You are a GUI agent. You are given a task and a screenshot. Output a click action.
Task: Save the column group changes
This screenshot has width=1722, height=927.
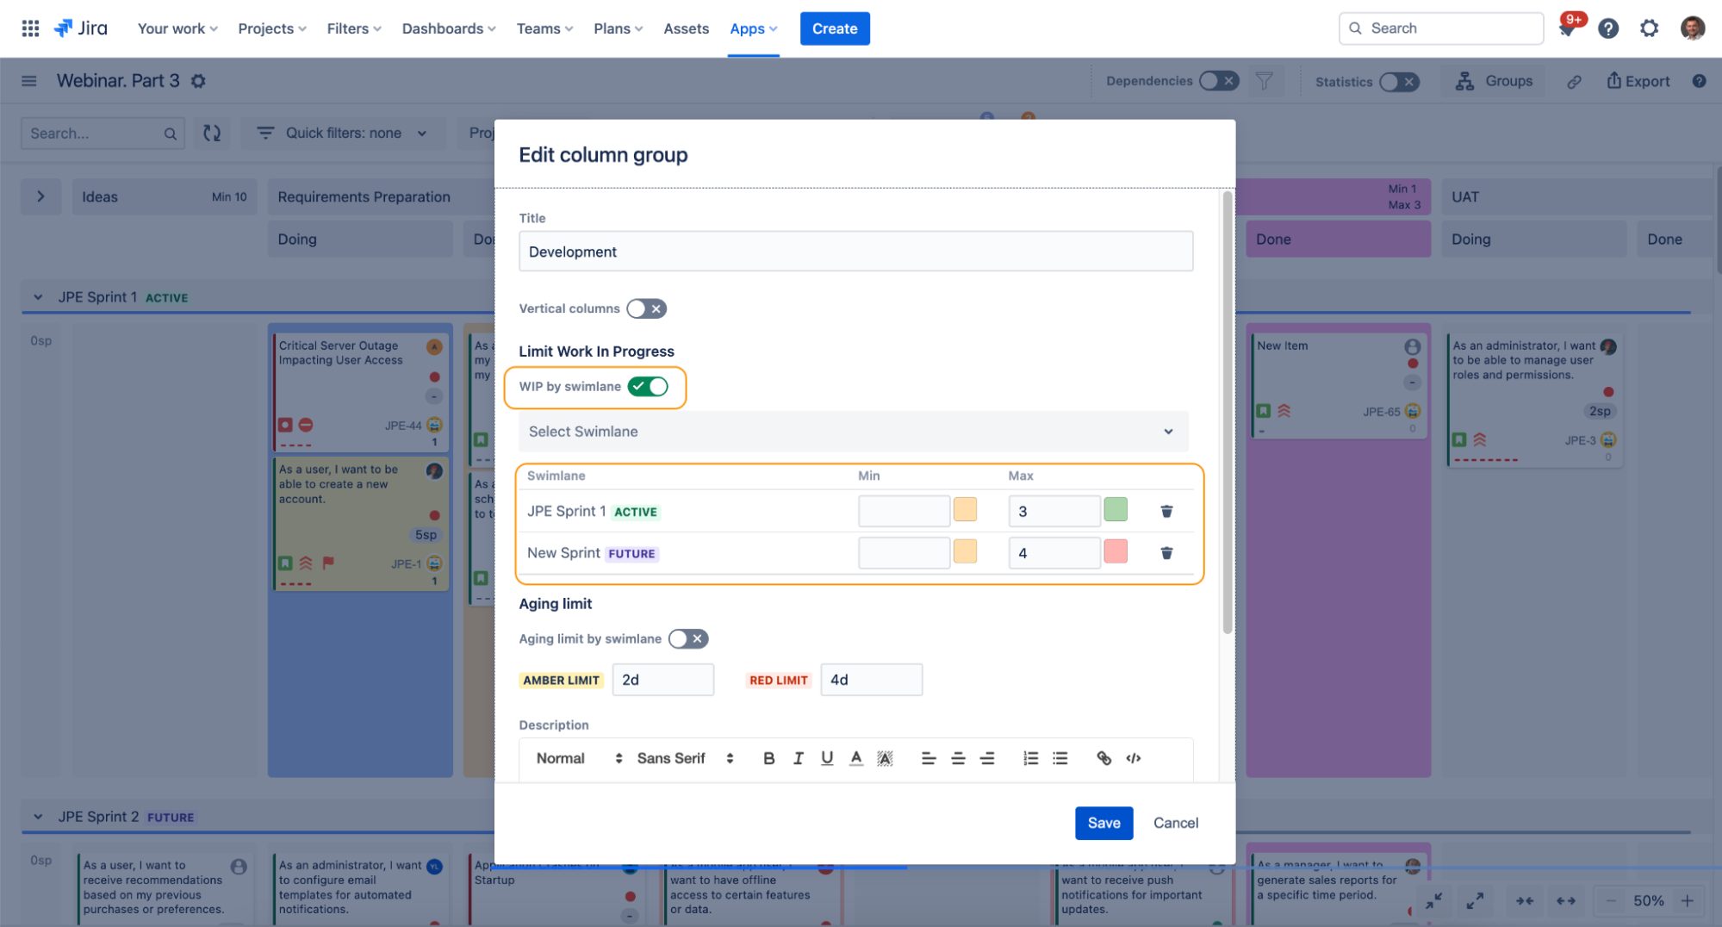pos(1103,823)
